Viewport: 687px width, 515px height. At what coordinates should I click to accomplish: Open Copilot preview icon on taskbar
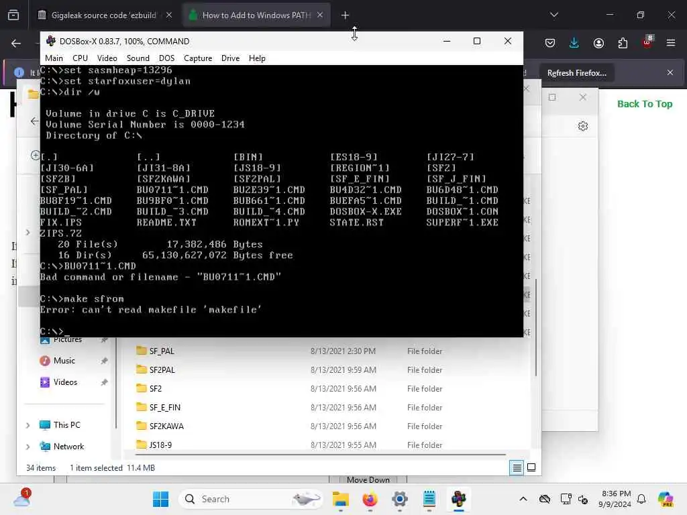click(666, 499)
